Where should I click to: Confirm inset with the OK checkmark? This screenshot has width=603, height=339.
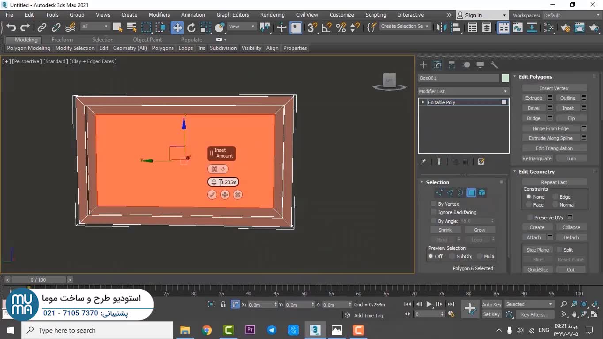pos(212,195)
